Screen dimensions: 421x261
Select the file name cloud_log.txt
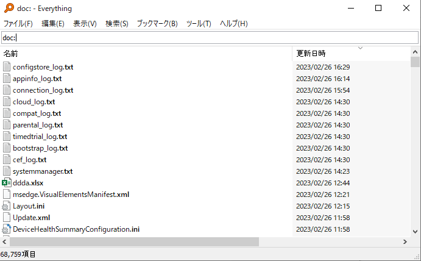[34, 102]
